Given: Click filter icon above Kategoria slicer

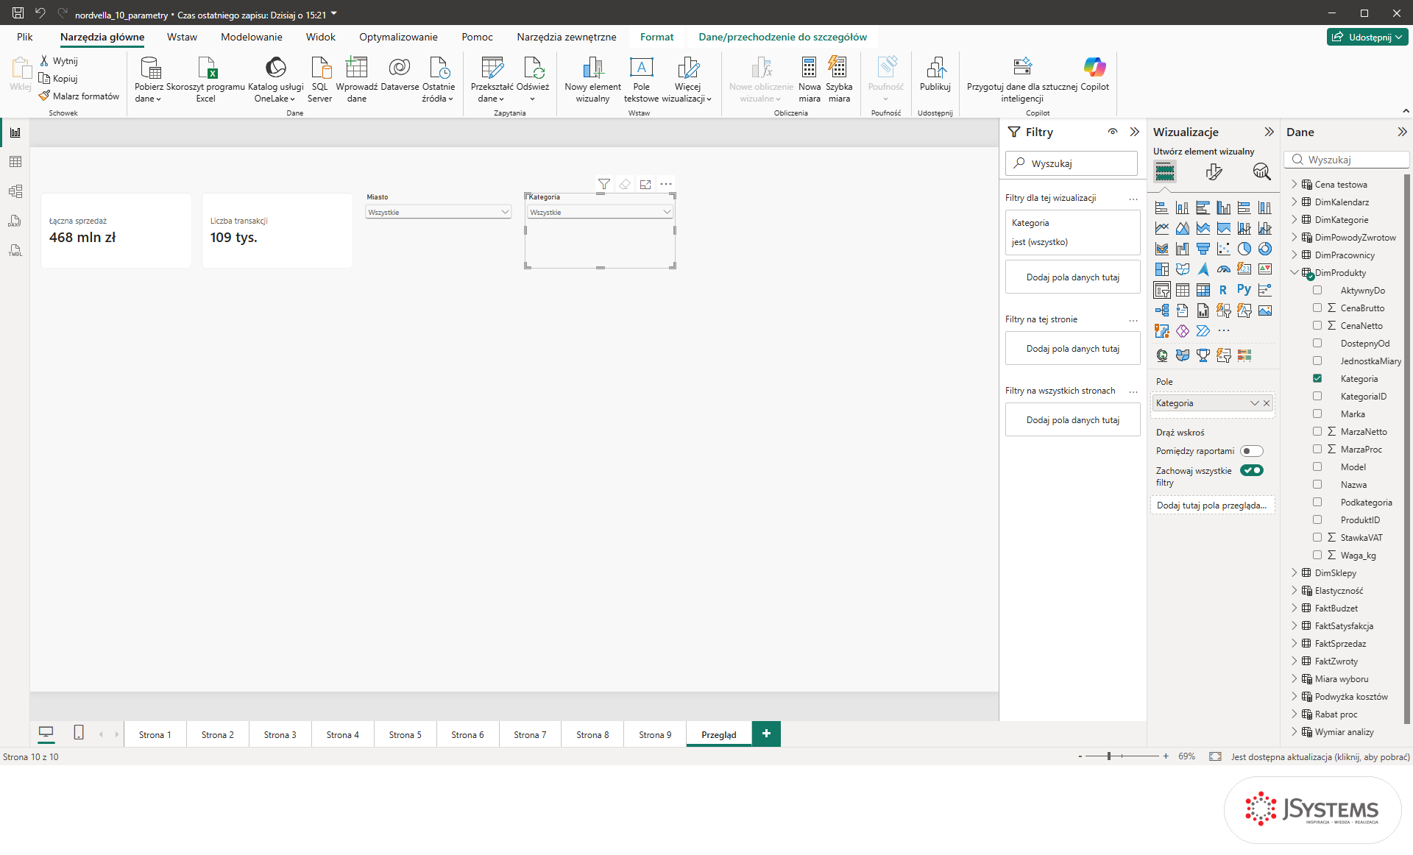Looking at the screenshot, I should click(604, 184).
